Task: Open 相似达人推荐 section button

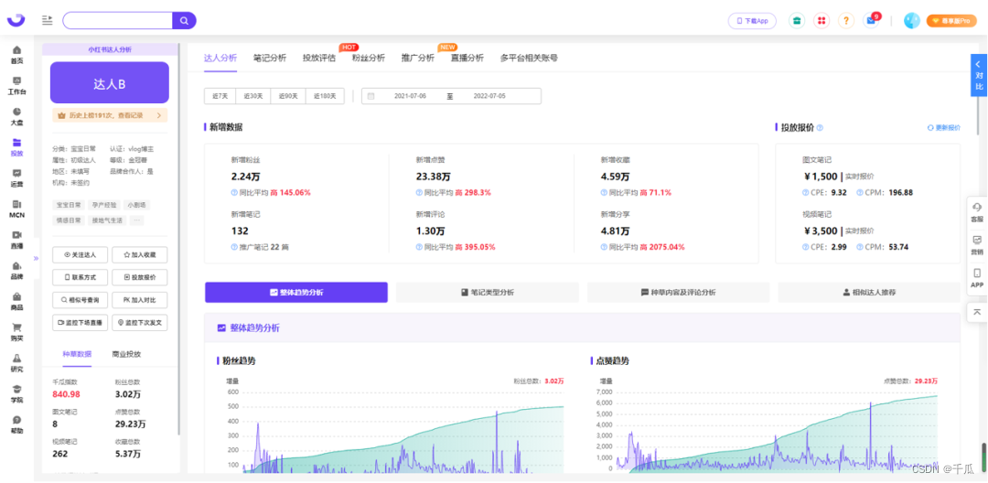Action: coord(869,292)
